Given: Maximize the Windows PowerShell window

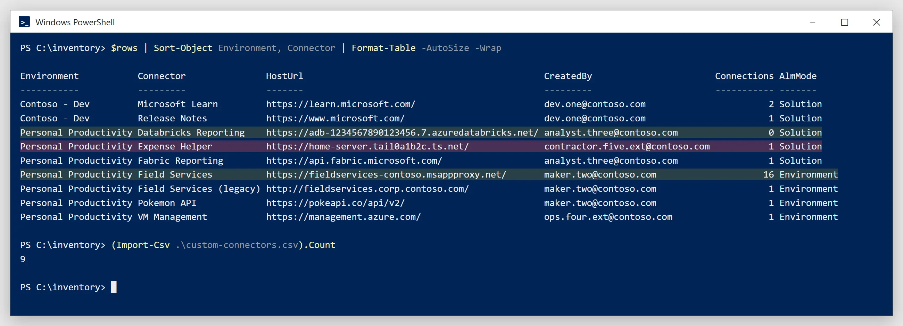Looking at the screenshot, I should [844, 22].
